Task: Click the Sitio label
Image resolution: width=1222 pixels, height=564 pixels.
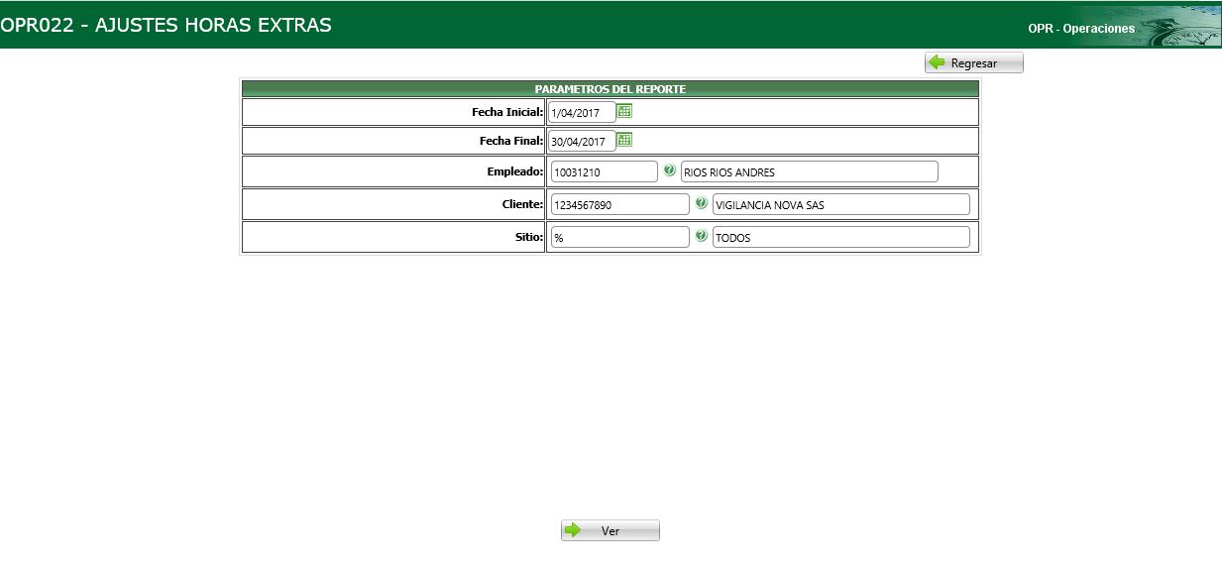Action: [528, 237]
